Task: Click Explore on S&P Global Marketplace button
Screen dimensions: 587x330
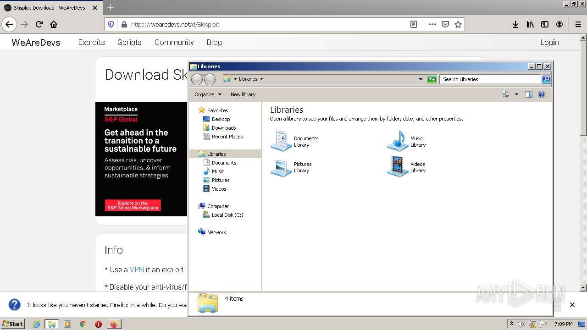Action: [x=133, y=205]
